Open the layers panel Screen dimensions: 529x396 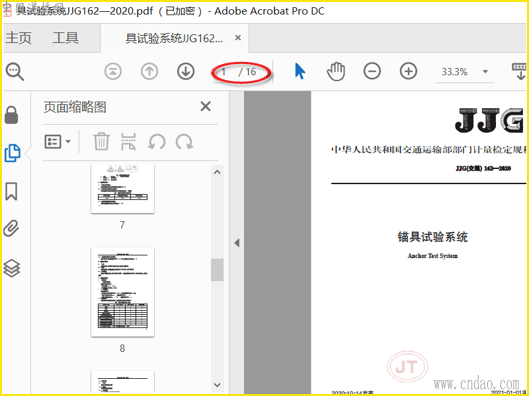point(12,268)
